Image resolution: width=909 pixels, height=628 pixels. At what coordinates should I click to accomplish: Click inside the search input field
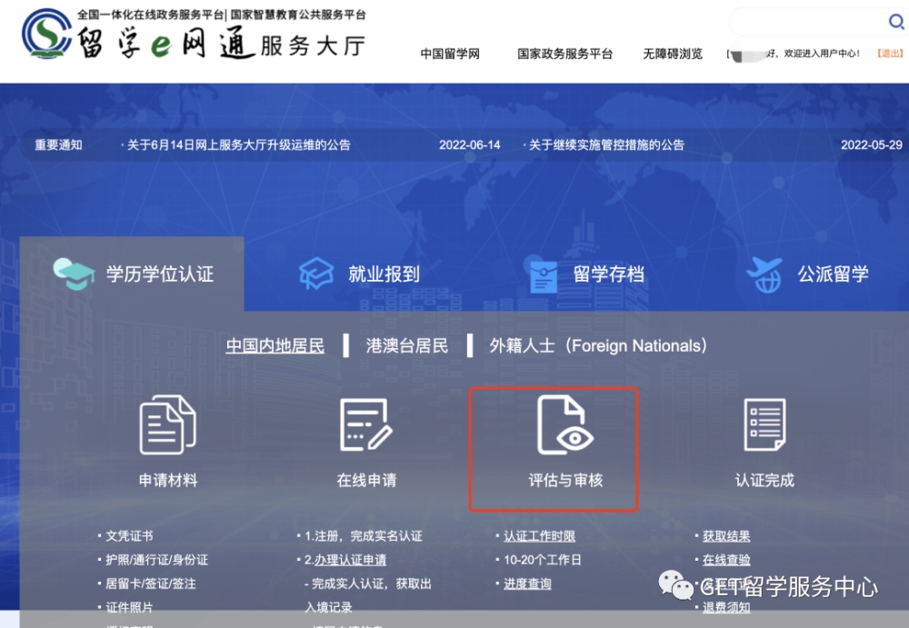pyautogui.click(x=809, y=22)
